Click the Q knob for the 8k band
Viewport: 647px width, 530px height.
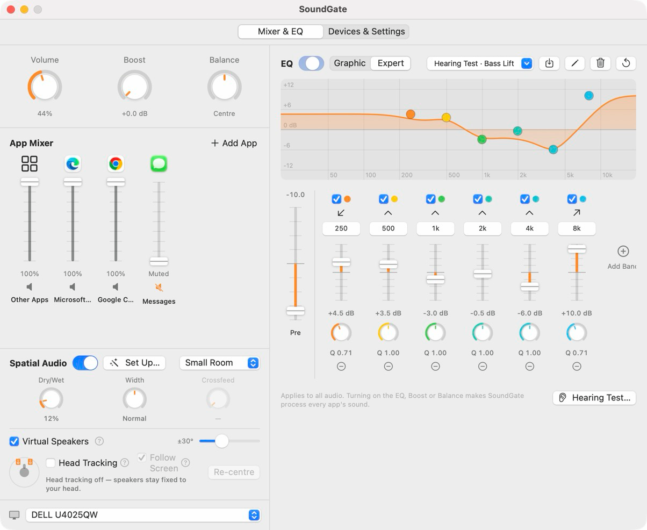[577, 333]
